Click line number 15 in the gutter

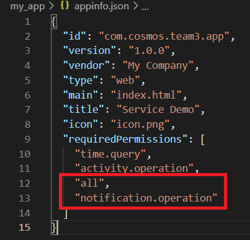(25, 228)
